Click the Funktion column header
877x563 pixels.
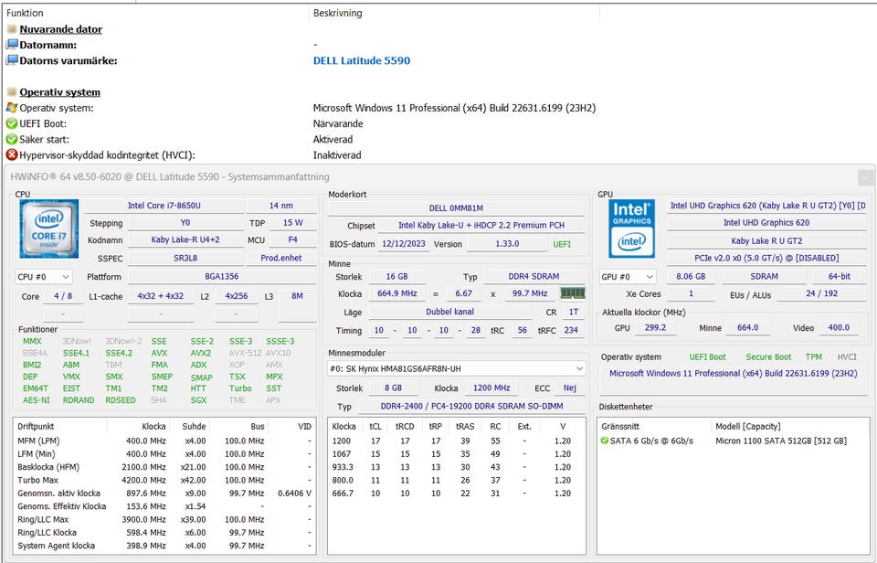pos(25,13)
